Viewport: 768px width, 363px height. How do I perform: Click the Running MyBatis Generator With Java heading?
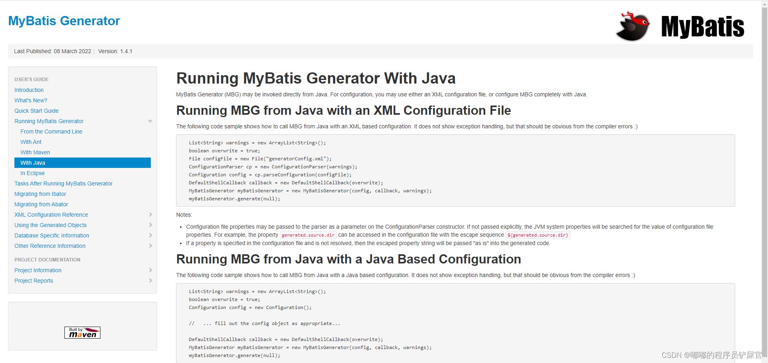pos(316,78)
